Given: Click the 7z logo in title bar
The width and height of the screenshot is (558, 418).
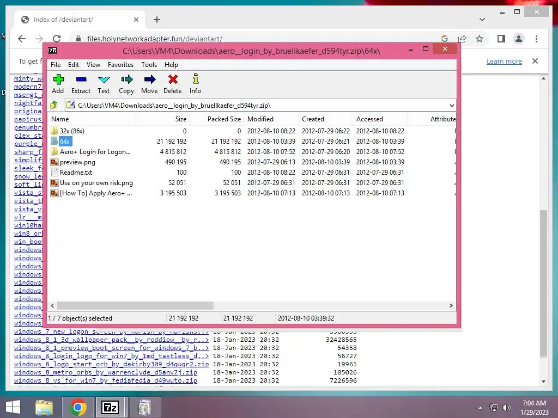Looking at the screenshot, I should (52, 51).
